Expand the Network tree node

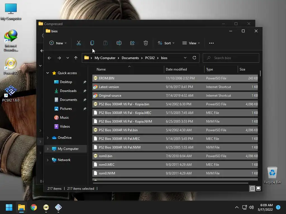point(47,160)
